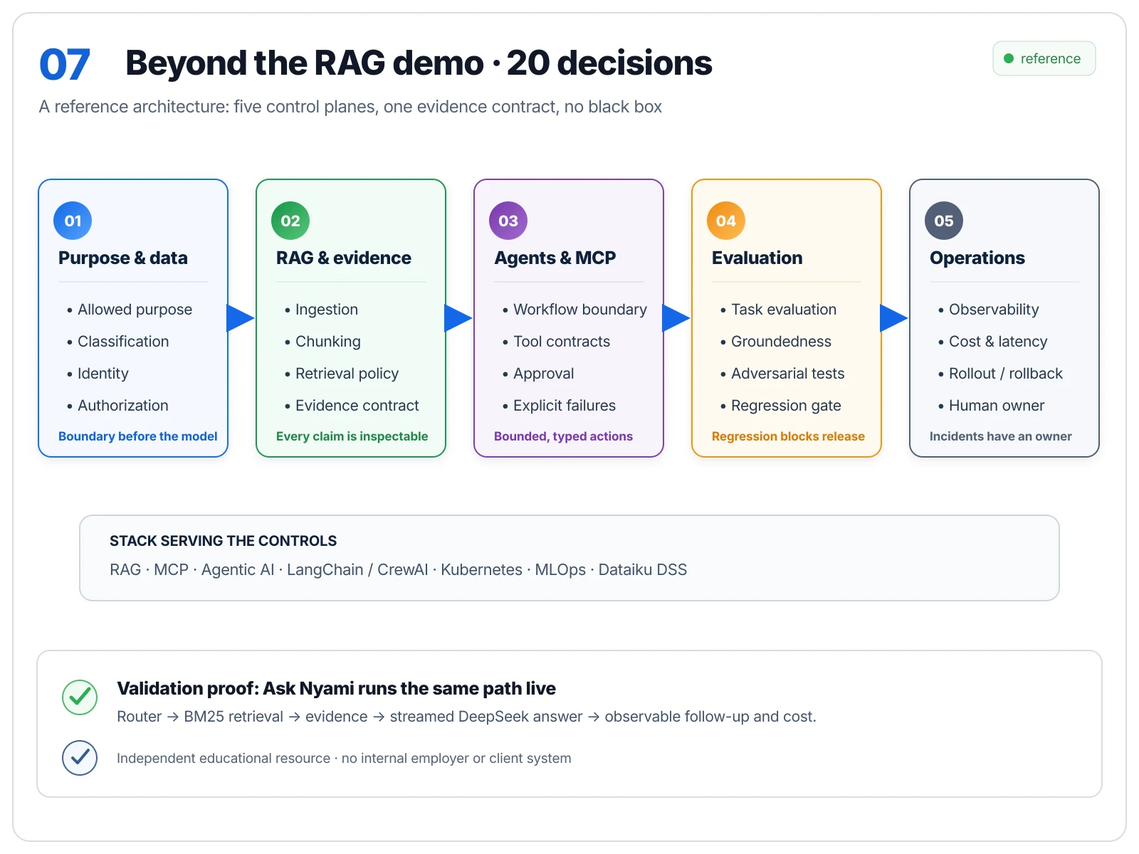Click the orange 04 step badge
1139x854 pixels.
726,221
